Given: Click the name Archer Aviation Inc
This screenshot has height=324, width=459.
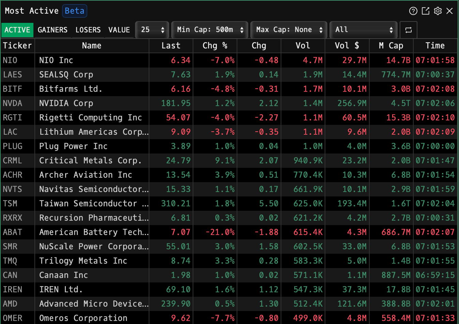Looking at the screenshot, I should tap(86, 175).
